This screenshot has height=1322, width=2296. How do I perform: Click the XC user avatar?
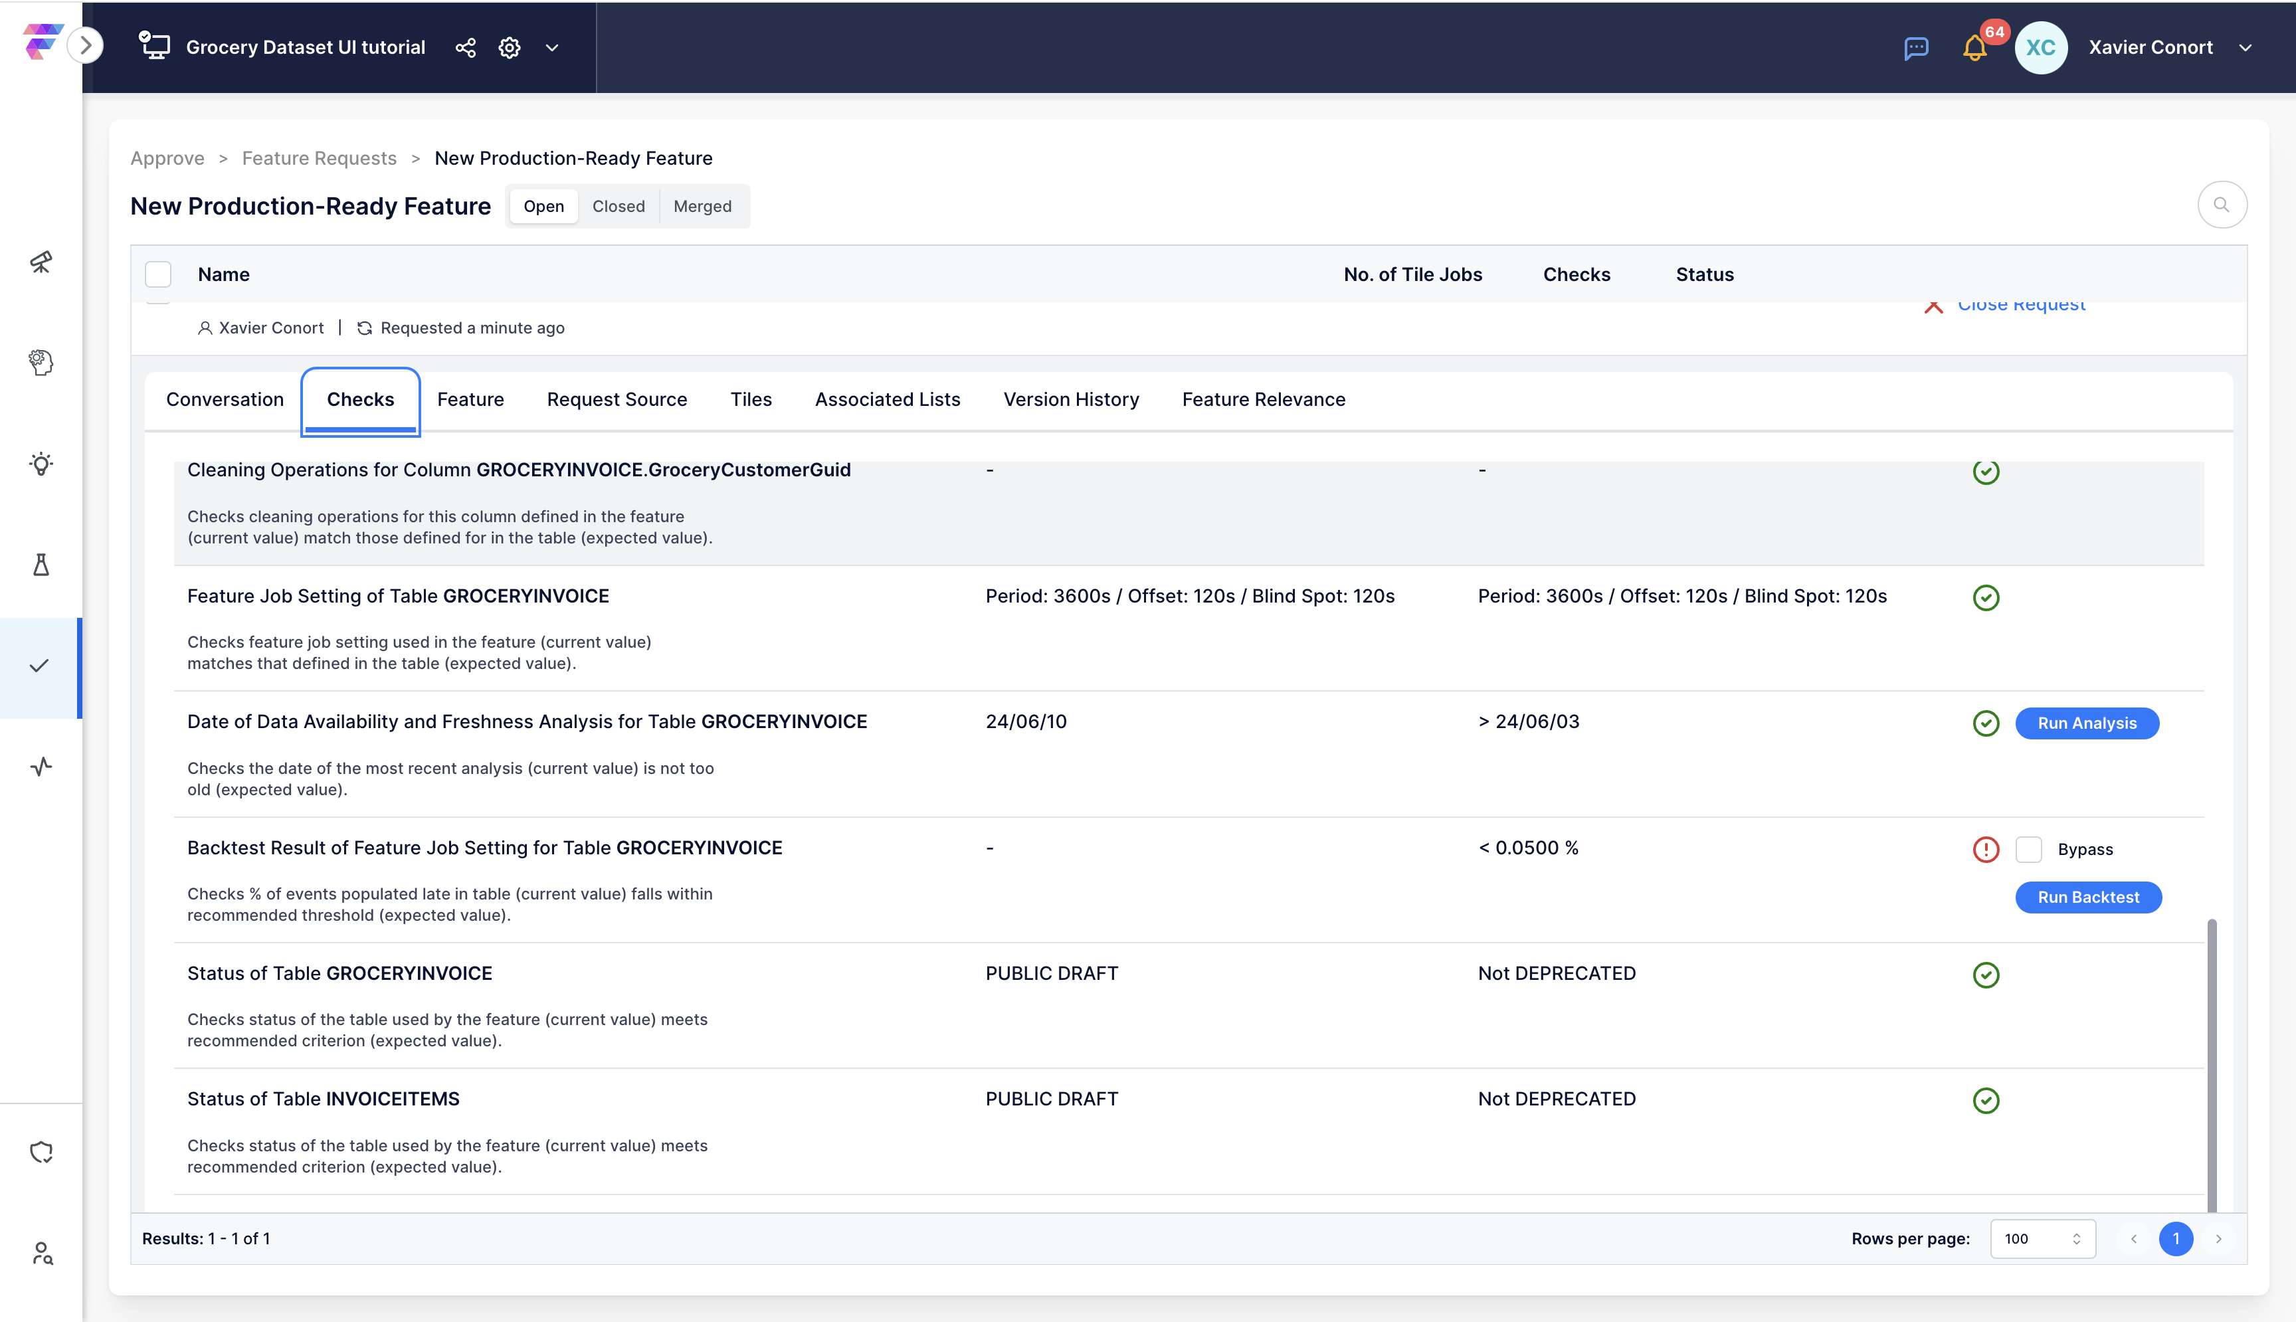[x=2041, y=47]
